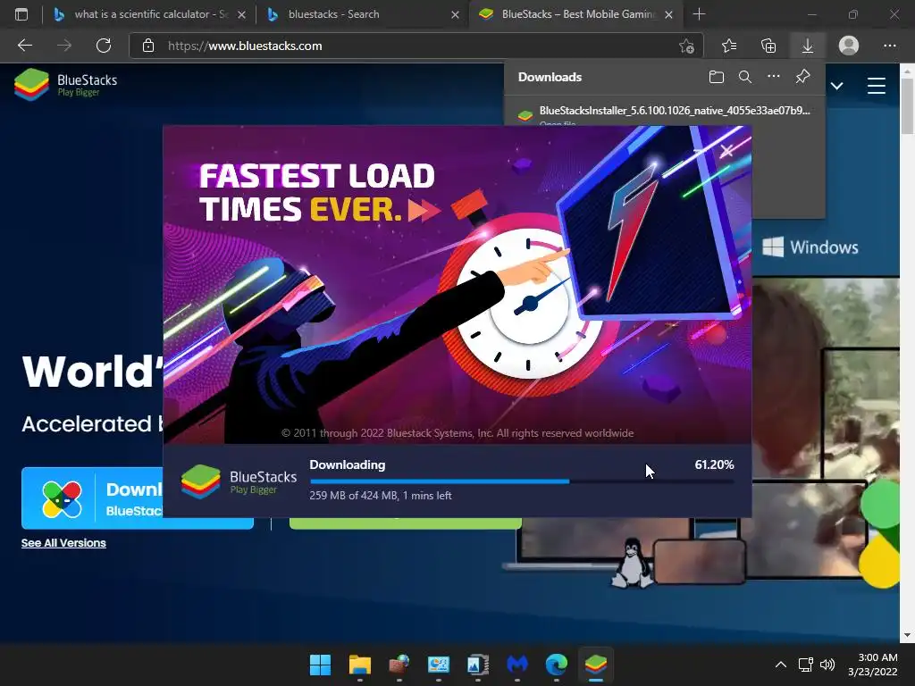
Task: Open Microsoft Edge from the taskbar
Action: pyautogui.click(x=556, y=665)
